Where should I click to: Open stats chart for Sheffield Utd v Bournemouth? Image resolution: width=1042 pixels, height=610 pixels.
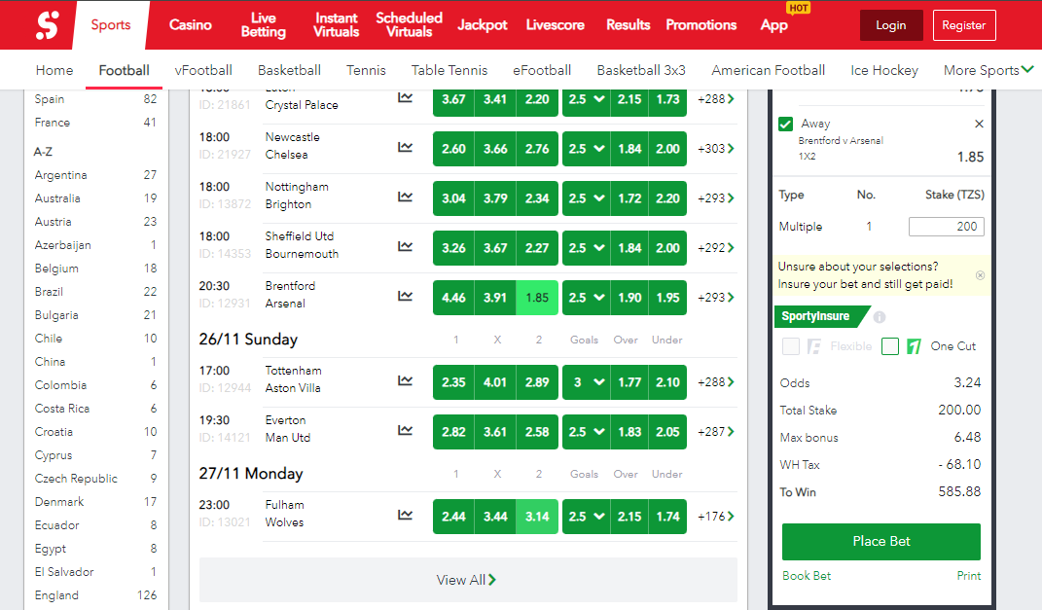pyautogui.click(x=406, y=246)
